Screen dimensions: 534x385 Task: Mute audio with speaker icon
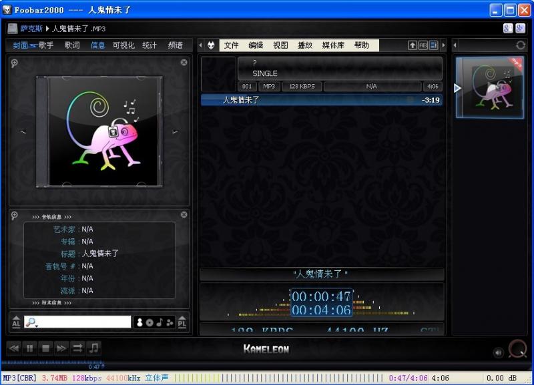(498, 353)
